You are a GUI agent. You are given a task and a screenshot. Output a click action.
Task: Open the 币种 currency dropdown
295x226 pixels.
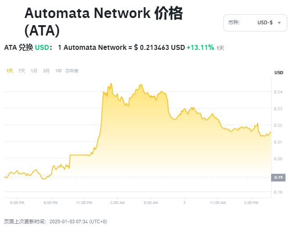254,22
